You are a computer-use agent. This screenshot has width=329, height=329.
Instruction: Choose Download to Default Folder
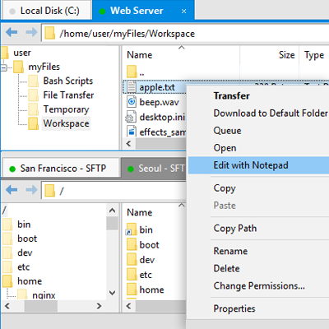271,113
